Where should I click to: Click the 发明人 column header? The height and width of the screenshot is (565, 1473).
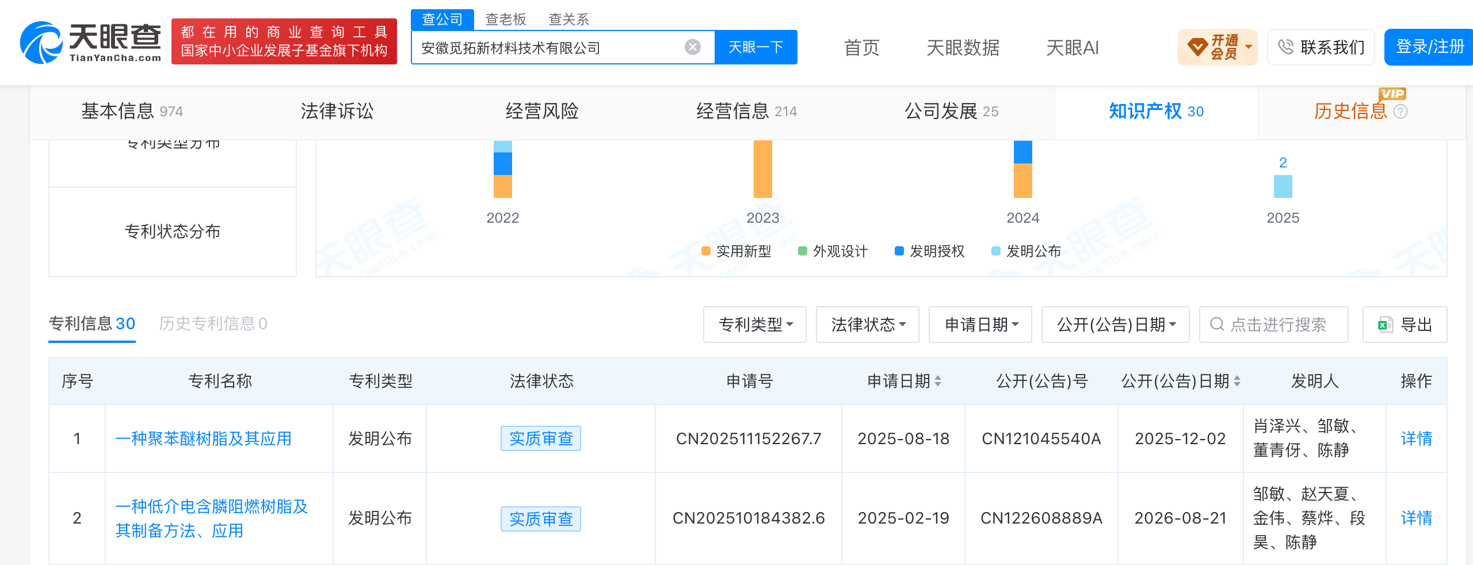point(1315,381)
